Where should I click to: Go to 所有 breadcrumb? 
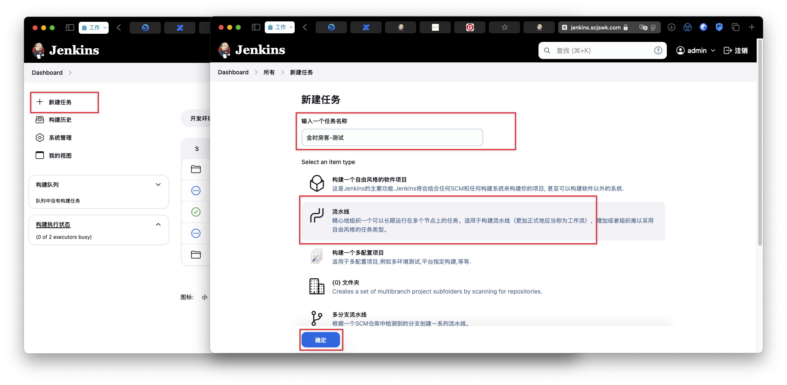269,72
